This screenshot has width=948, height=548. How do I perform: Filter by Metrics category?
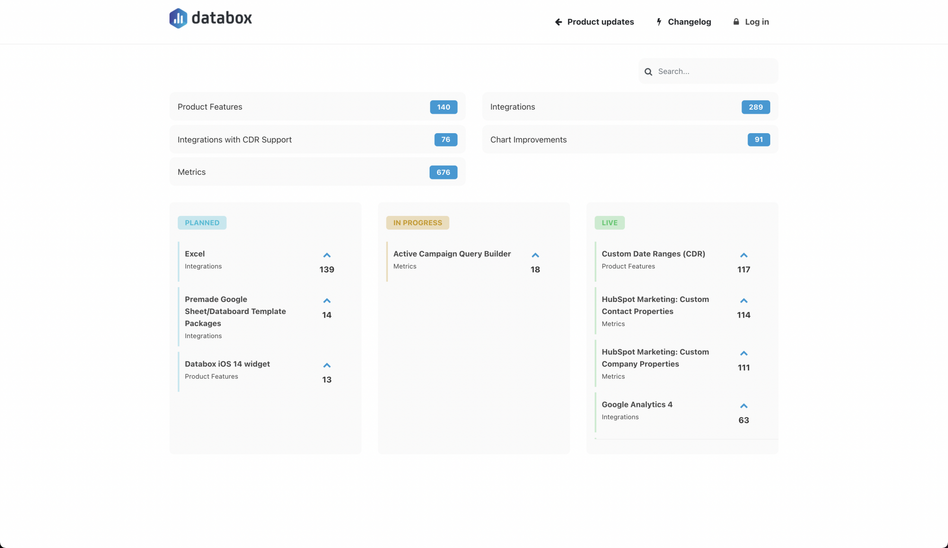coord(318,172)
